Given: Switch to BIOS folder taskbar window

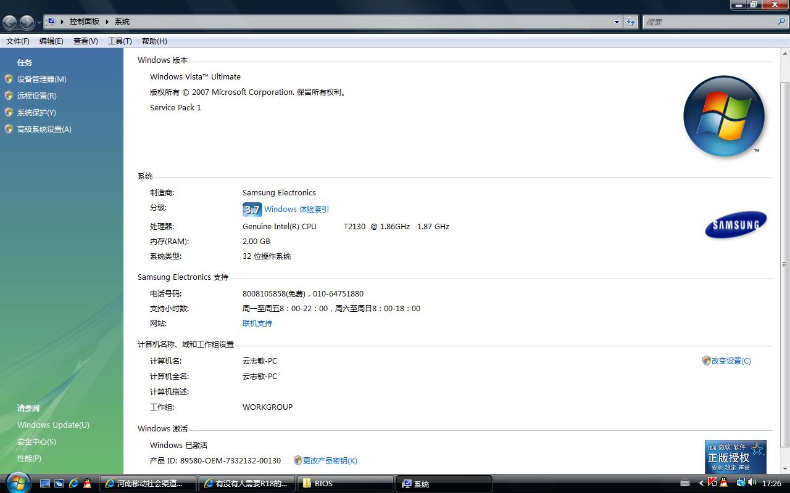Looking at the screenshot, I should point(346,484).
